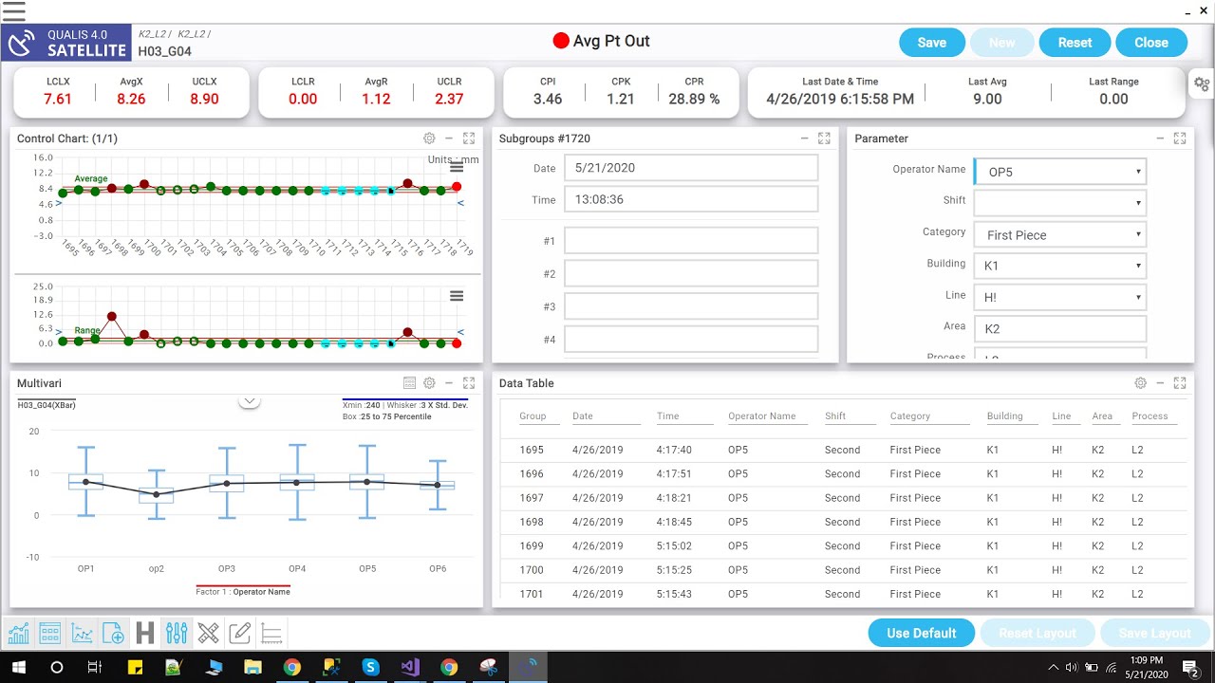
Task: Open the Data Table settings gear
Action: click(x=1140, y=383)
